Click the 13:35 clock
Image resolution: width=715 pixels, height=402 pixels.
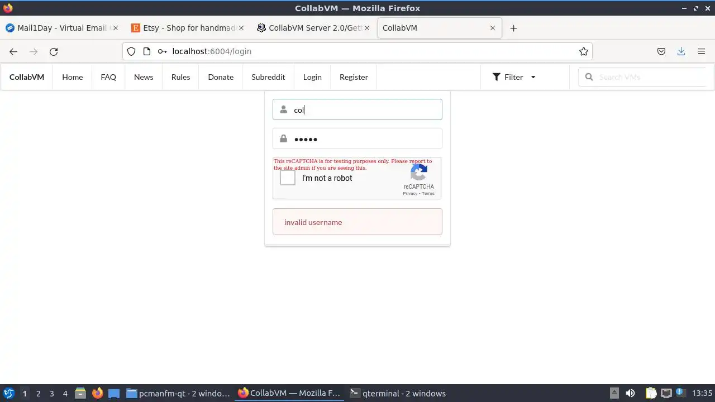click(702, 393)
